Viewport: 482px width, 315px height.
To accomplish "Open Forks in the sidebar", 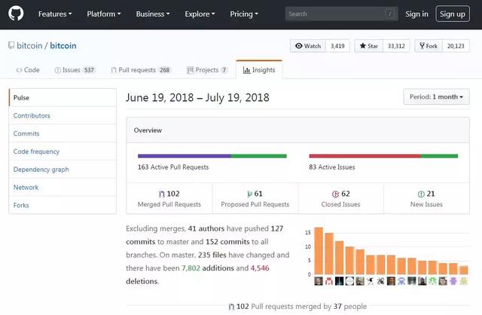I will click(63, 205).
